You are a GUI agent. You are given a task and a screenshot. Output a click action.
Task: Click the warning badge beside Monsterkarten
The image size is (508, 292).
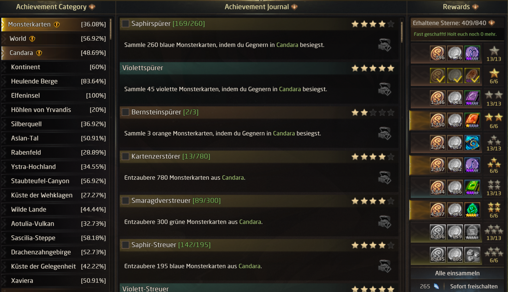point(57,24)
